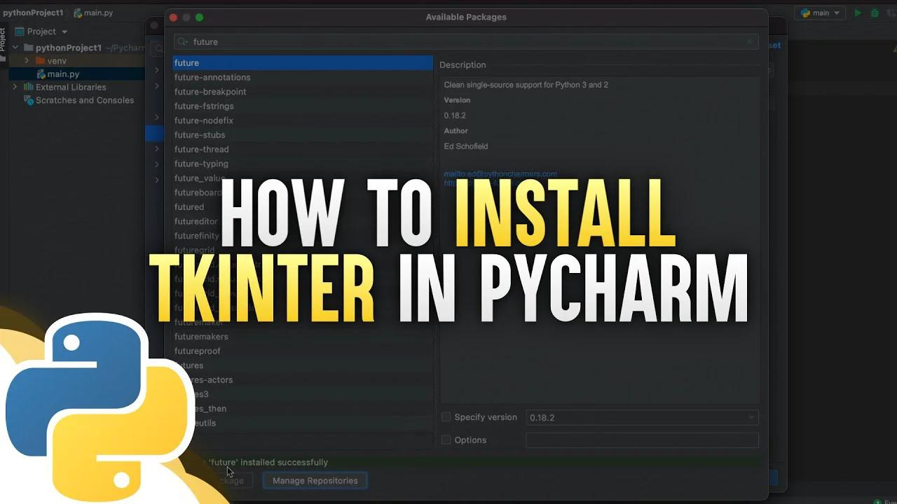The height and width of the screenshot is (504, 897).
Task: Run the script using the green Run icon
Action: click(858, 13)
